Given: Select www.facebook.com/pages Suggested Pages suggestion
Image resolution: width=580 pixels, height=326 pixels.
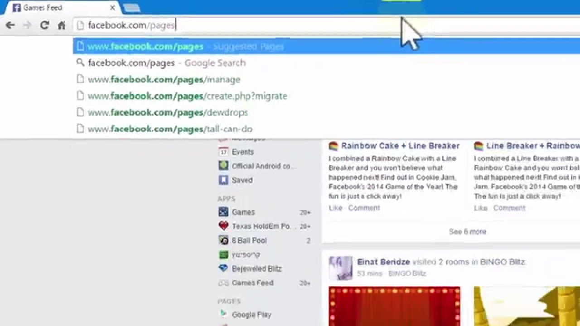Looking at the screenshot, I should (x=326, y=46).
